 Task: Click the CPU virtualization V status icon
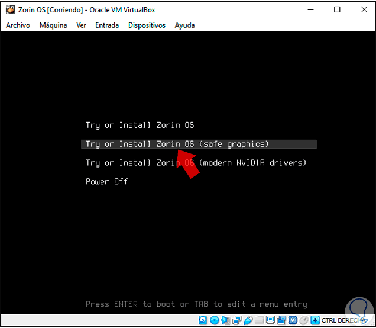tap(293, 320)
